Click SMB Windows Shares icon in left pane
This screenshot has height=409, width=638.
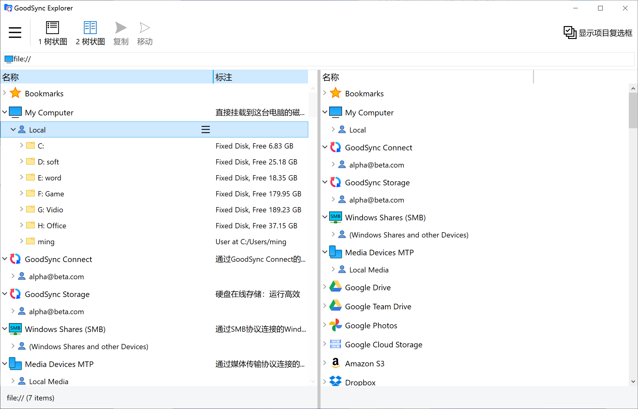[15, 329]
